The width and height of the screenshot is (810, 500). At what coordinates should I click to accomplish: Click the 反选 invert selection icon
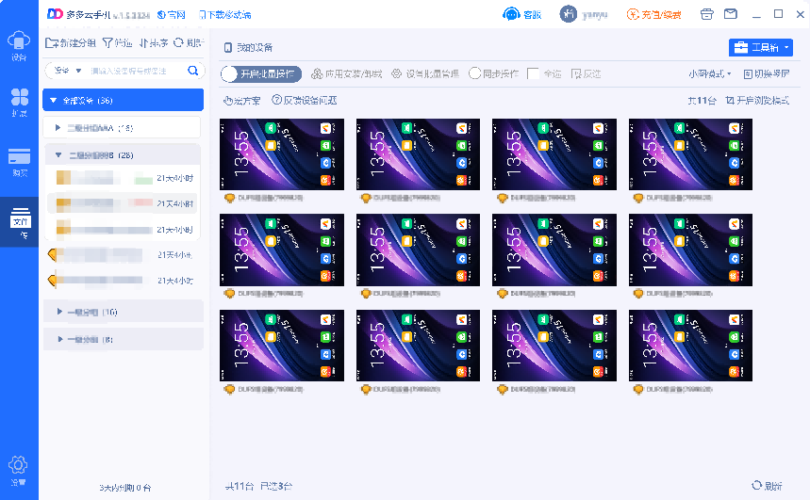[576, 73]
